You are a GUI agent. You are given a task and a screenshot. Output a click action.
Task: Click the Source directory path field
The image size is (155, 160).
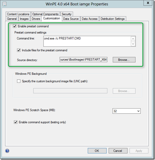click(x=84, y=60)
